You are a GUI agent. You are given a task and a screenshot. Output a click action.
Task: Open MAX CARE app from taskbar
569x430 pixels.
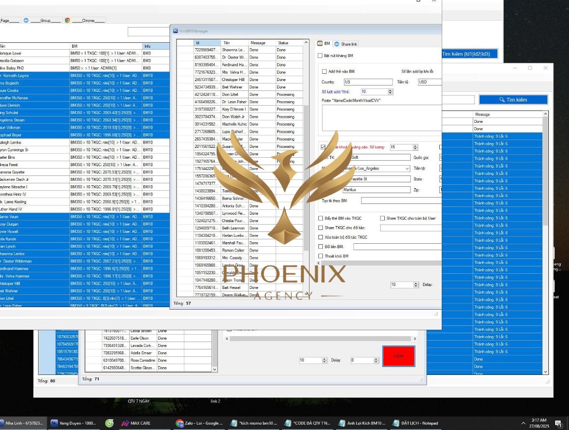click(x=136, y=423)
